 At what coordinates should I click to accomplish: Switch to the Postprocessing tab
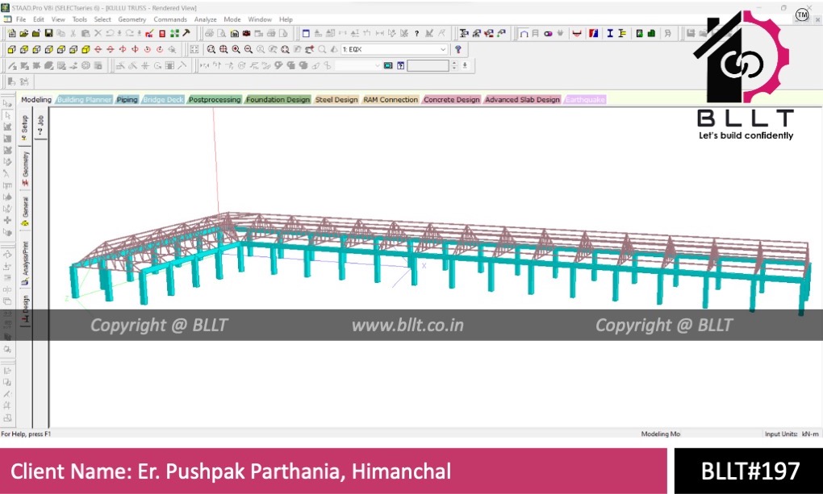pyautogui.click(x=215, y=100)
